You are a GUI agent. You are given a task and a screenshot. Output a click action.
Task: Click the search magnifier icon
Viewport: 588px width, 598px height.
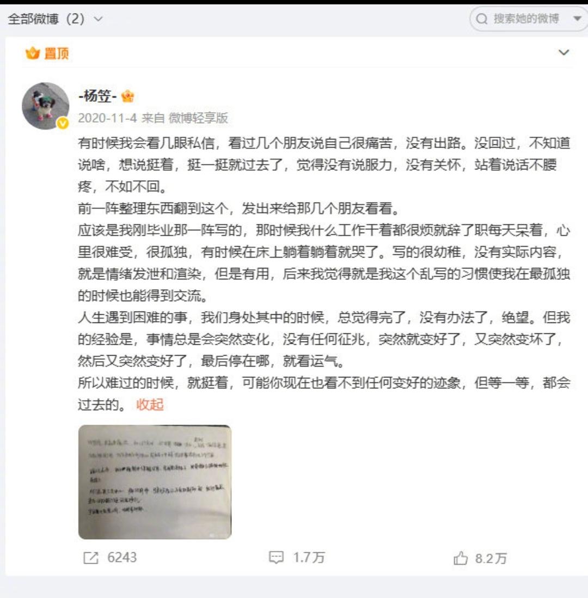tap(482, 19)
